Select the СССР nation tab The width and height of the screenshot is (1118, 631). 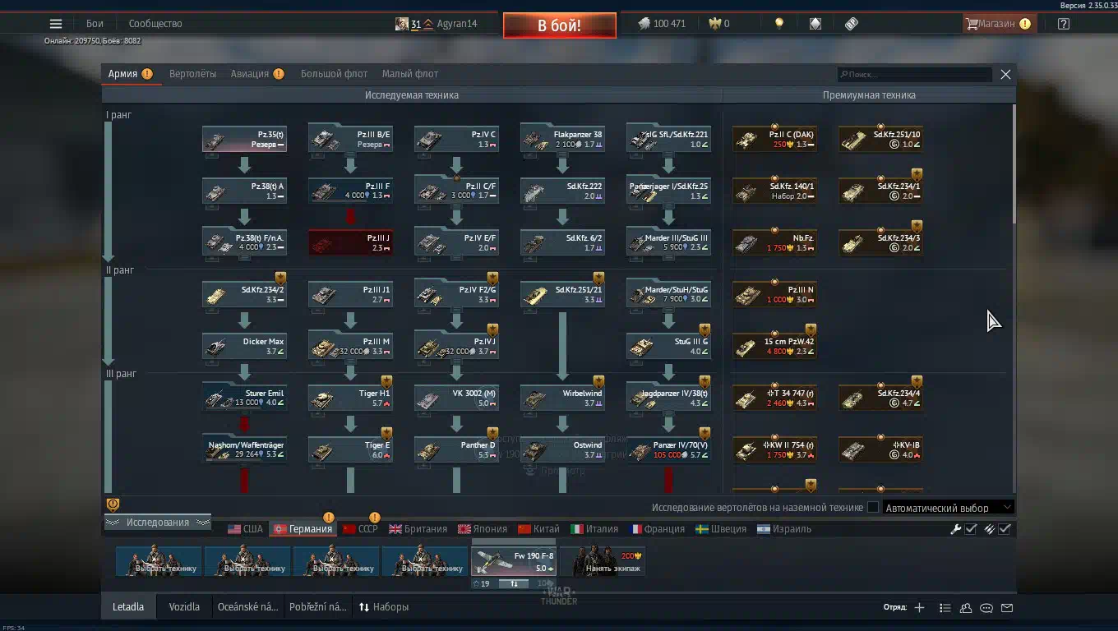[360, 529]
